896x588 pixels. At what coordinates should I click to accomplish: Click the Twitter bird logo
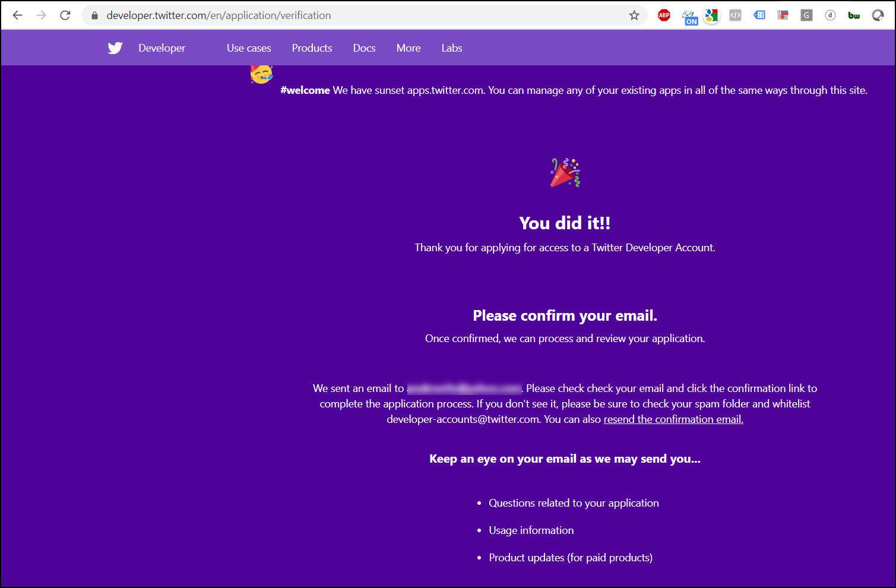pos(115,48)
